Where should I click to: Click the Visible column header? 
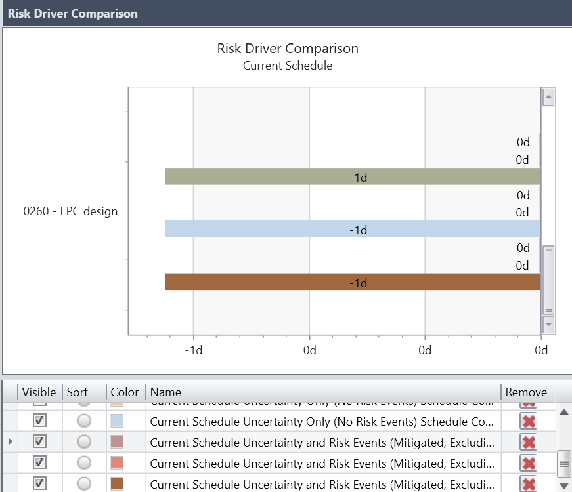click(39, 392)
